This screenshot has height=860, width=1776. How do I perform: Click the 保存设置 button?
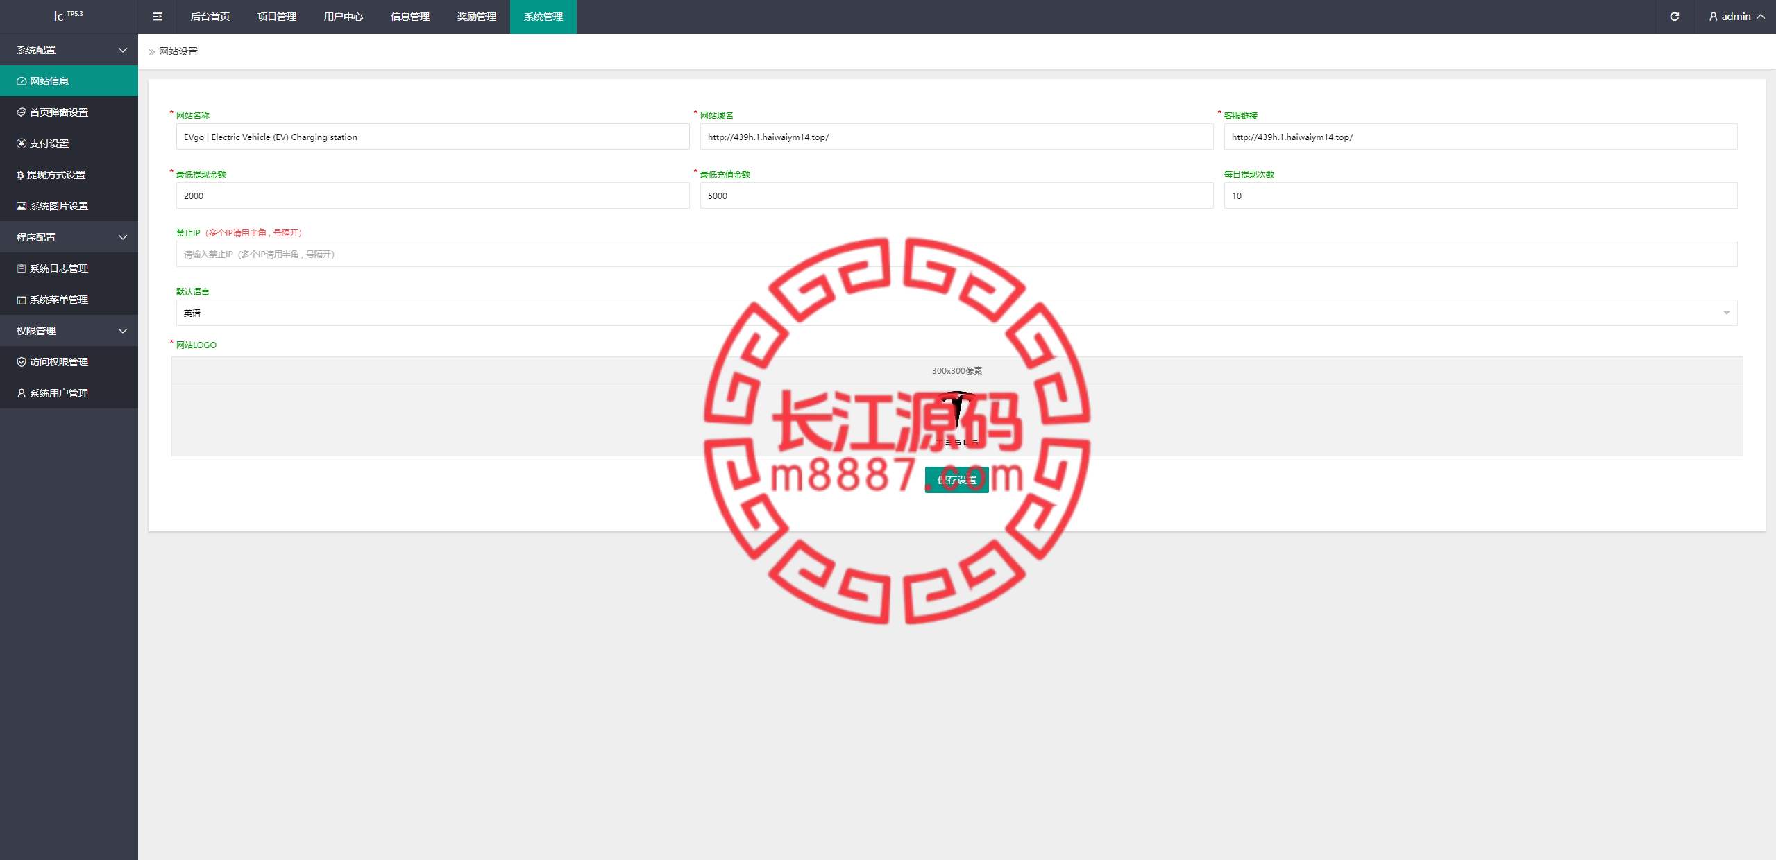point(957,480)
